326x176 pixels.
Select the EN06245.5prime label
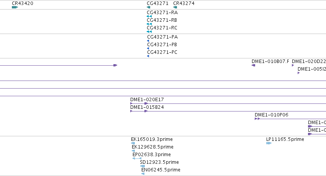[x=161, y=170]
